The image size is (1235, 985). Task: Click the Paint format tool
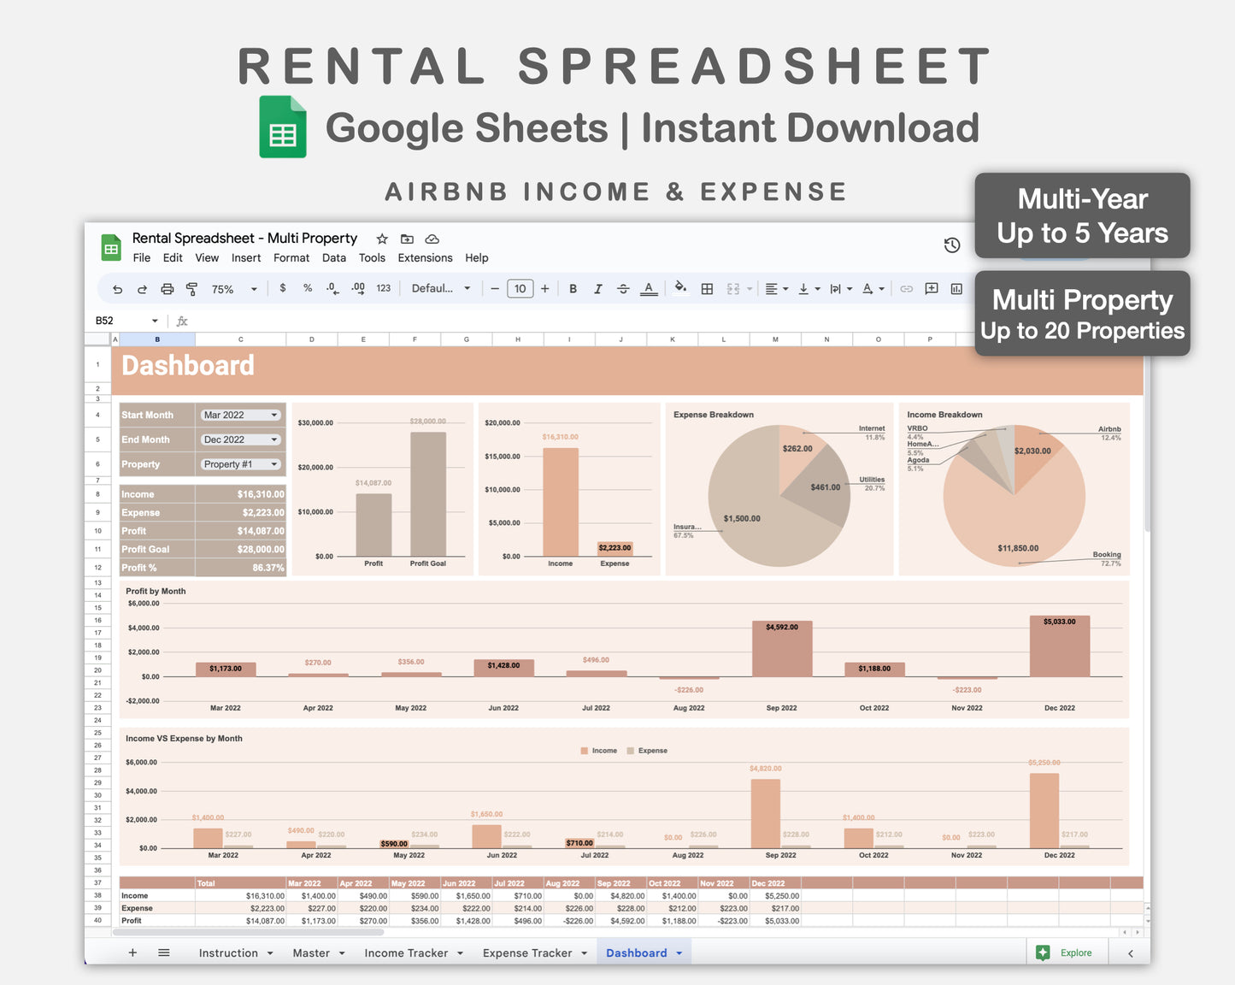[x=192, y=289]
